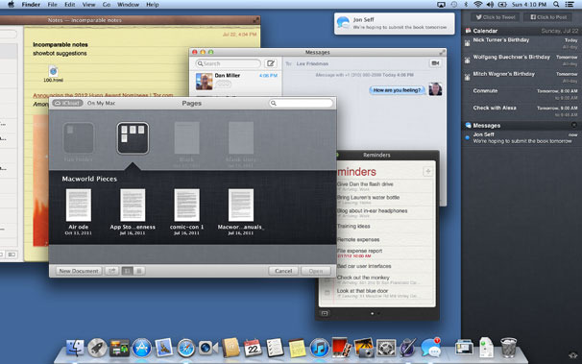Open the Hugo Award Nominees link in Notes
Viewport: 582px width, 364px height.
(103, 95)
